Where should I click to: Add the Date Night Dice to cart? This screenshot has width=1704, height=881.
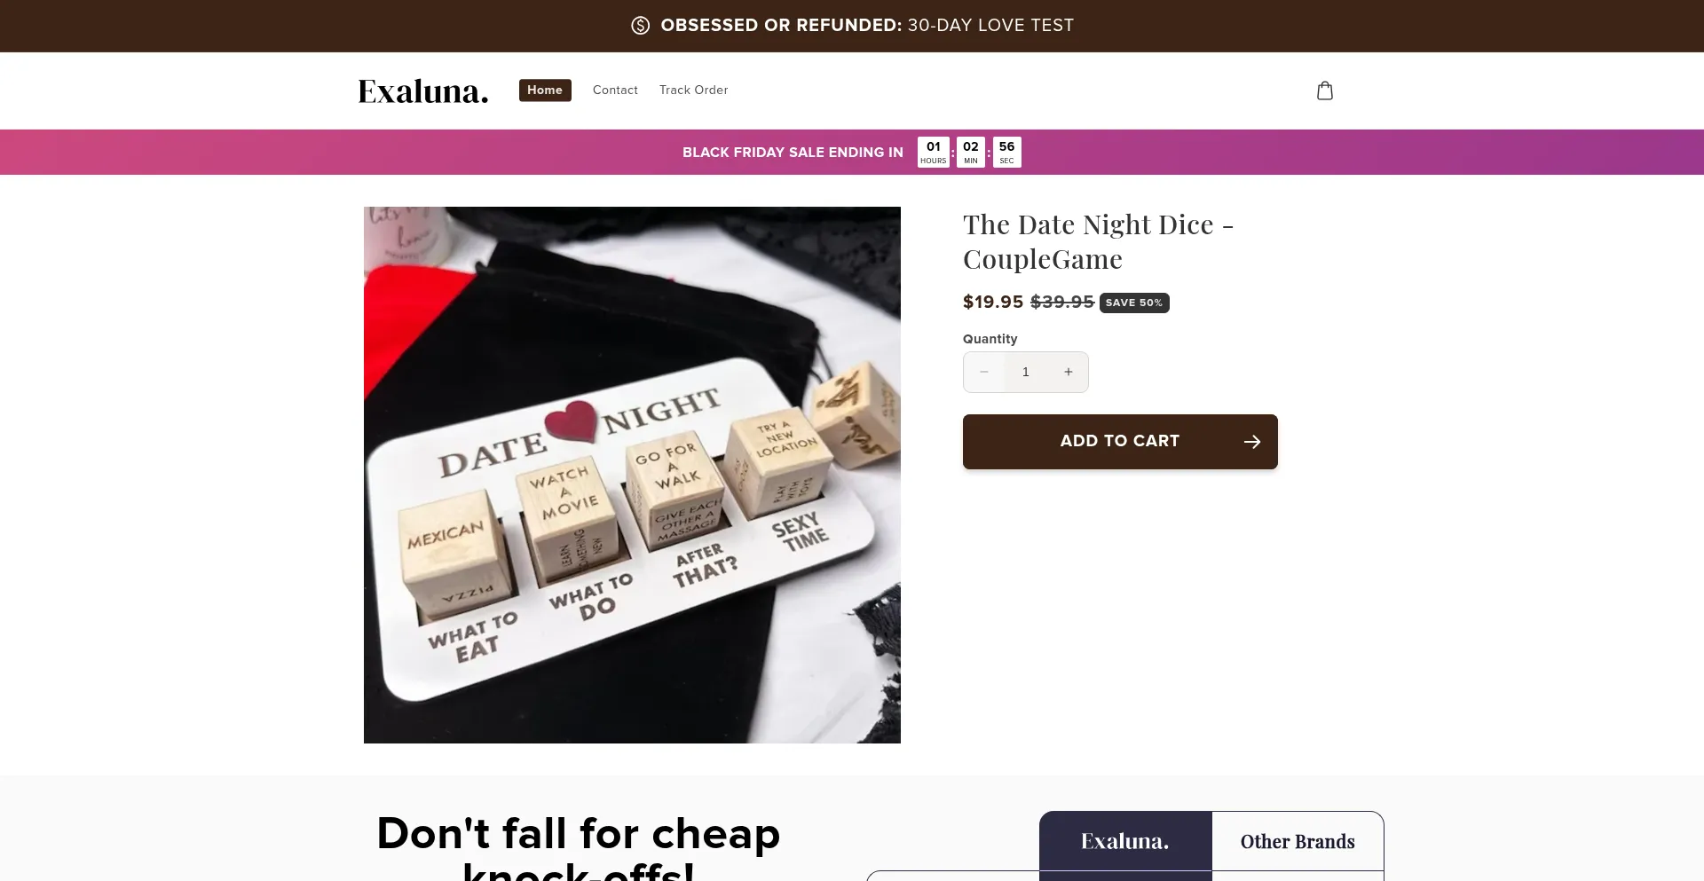(1120, 442)
